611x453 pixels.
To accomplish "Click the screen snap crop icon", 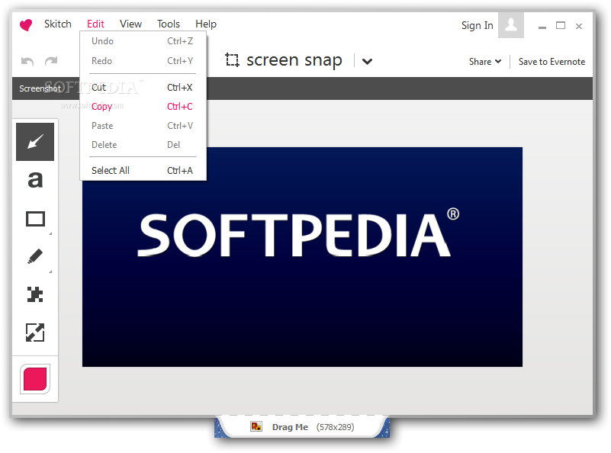I will [232, 60].
